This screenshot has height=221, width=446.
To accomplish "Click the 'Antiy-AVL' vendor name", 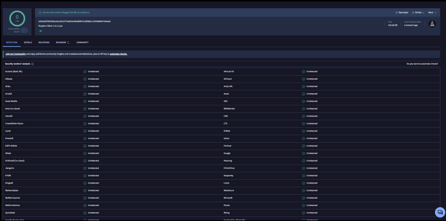I will pyautogui.click(x=228, y=86).
